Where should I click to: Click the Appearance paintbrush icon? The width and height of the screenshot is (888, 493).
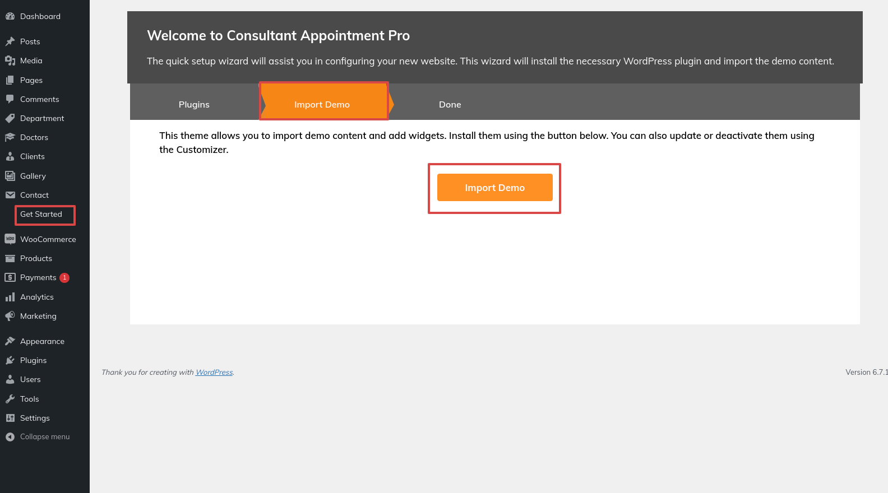tap(10, 341)
